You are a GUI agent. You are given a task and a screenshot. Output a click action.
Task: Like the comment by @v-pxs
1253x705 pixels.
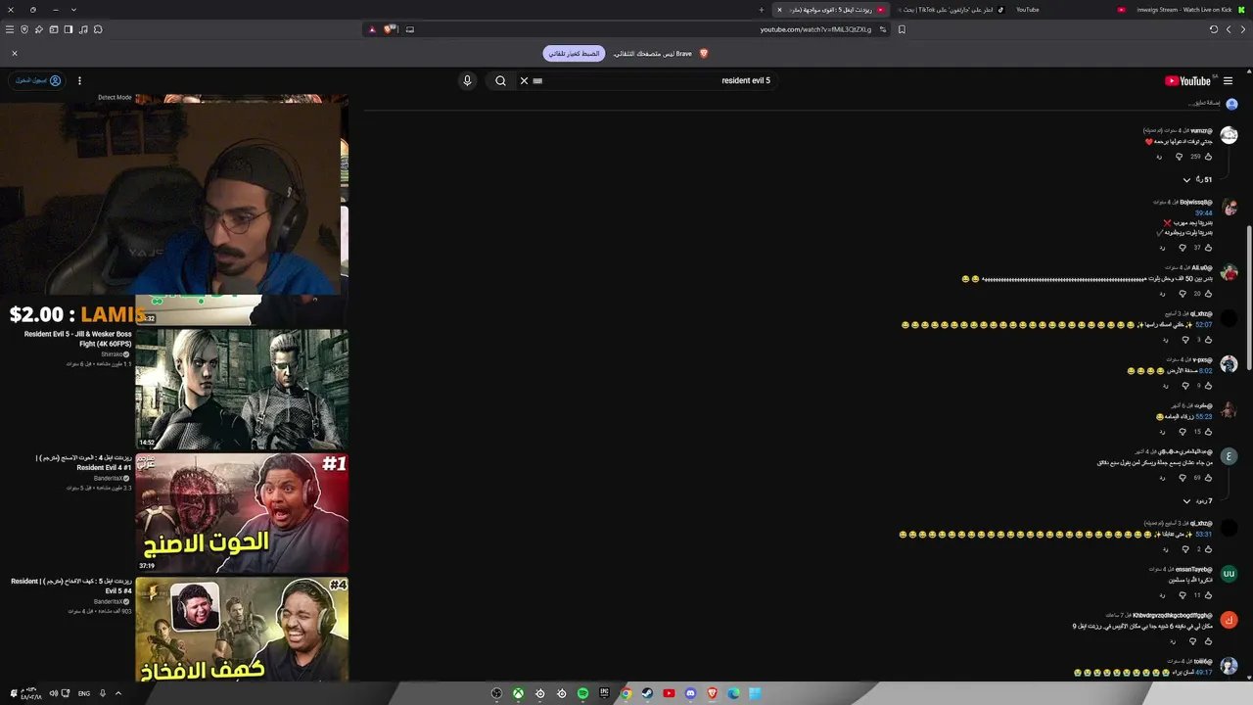tap(1208, 386)
